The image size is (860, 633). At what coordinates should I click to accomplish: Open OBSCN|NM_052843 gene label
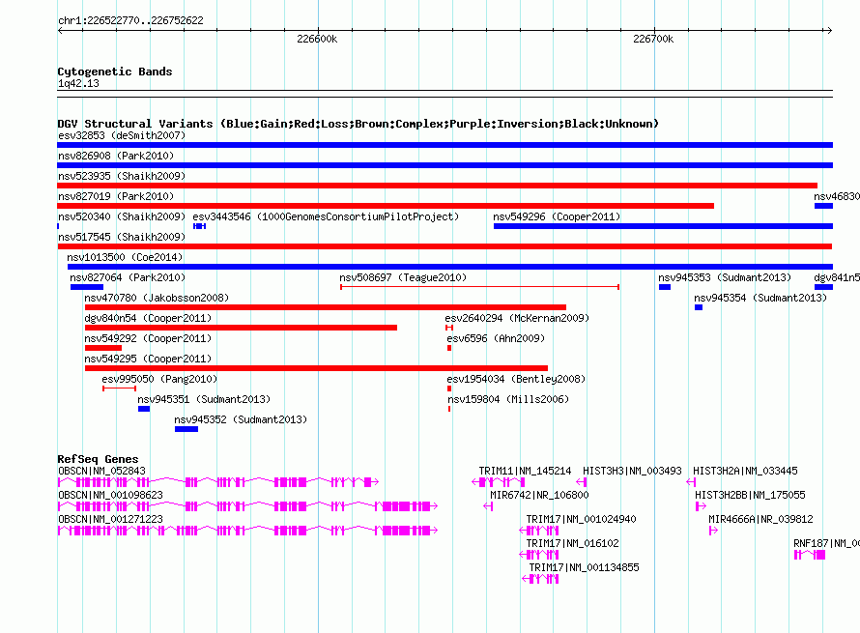102,472
